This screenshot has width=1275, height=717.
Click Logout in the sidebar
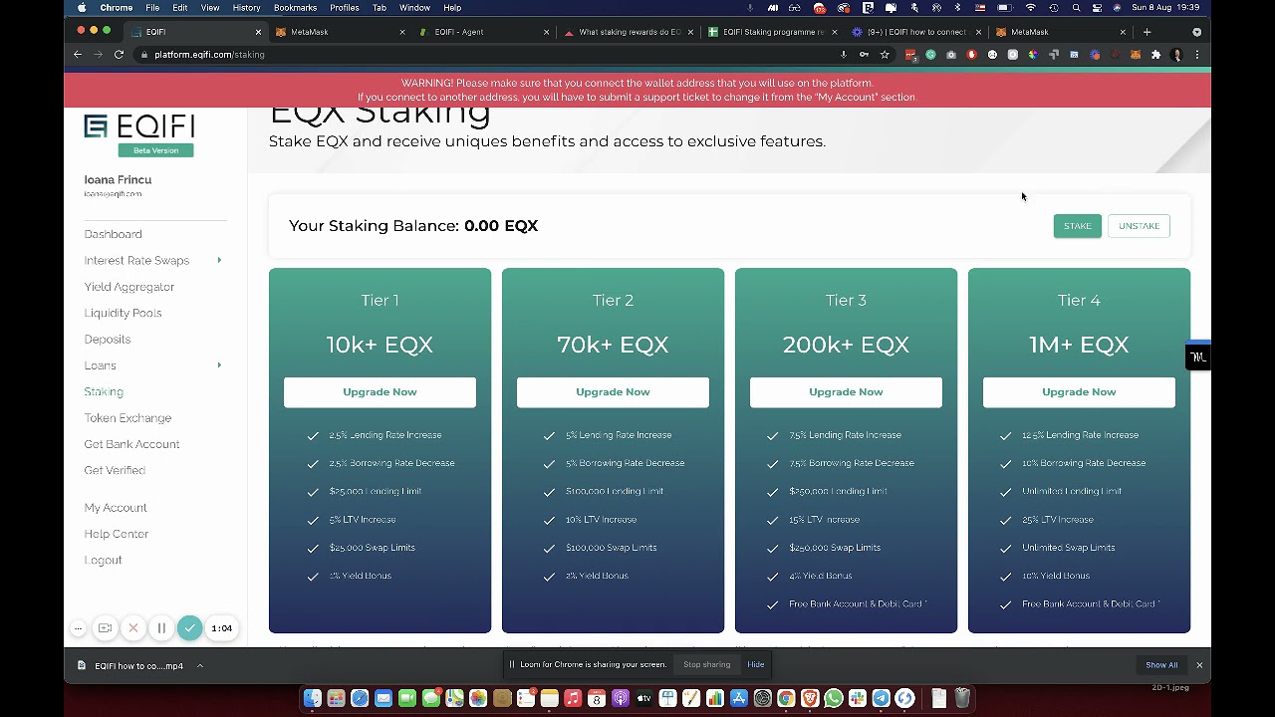[x=104, y=560]
